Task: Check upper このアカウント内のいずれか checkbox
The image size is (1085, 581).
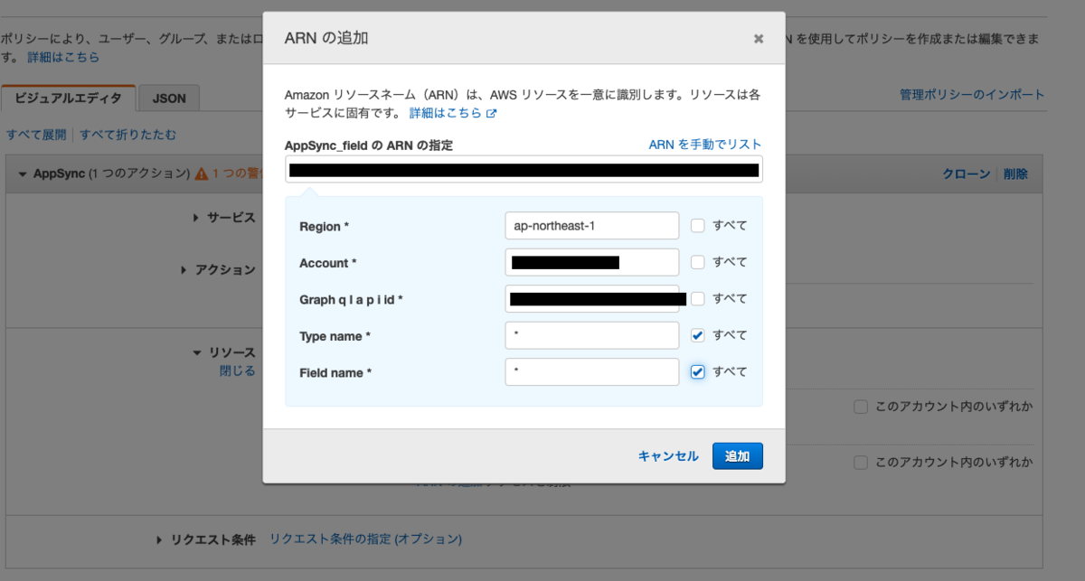Action: [x=861, y=407]
